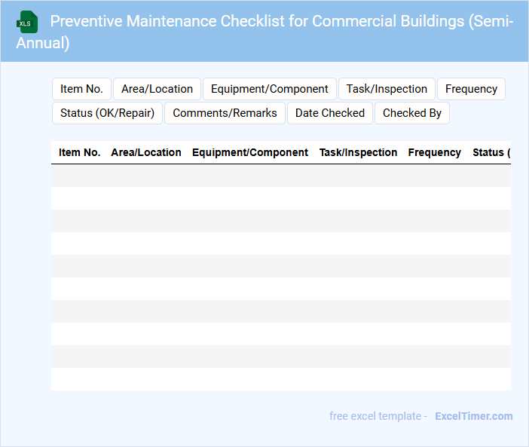Click the Task/Inspection tag
Screen dimensions: 529x447
pos(387,89)
